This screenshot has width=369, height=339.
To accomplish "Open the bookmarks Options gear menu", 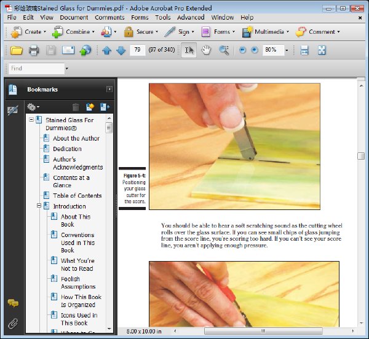I will pos(33,107).
